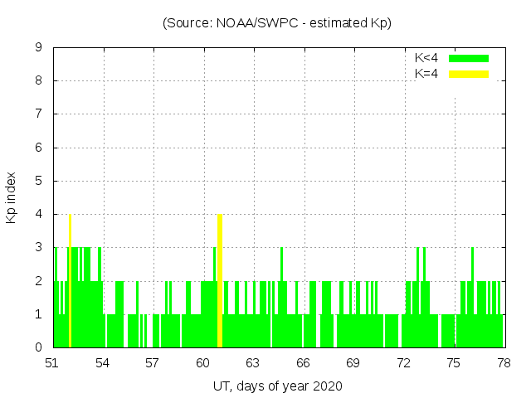The image size is (531, 398).
Task: Click x-axis tick label 72
Action: [x=403, y=363]
